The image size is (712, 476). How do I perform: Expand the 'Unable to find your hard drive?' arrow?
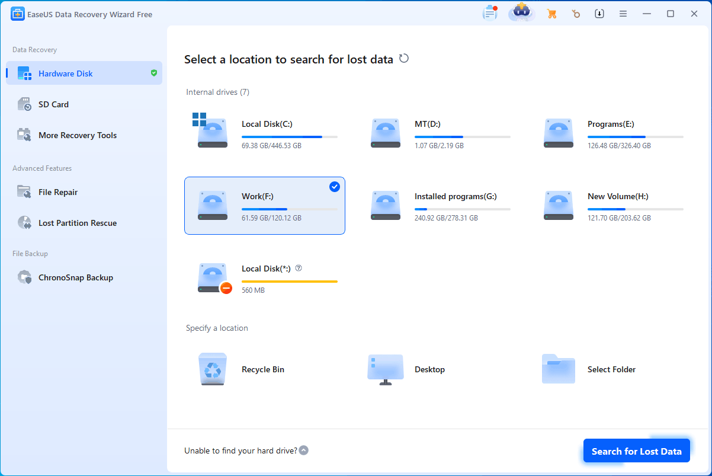[304, 451]
